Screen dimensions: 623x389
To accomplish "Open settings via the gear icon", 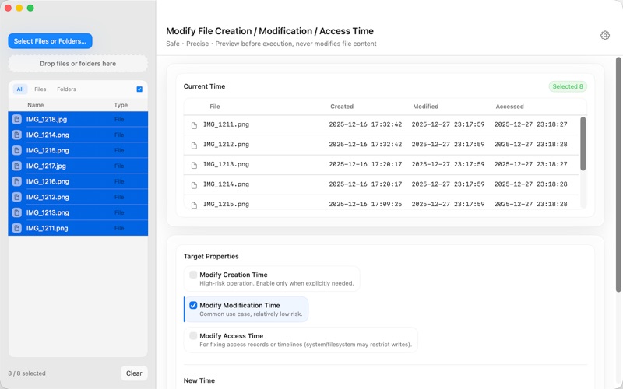I will [x=605, y=35].
